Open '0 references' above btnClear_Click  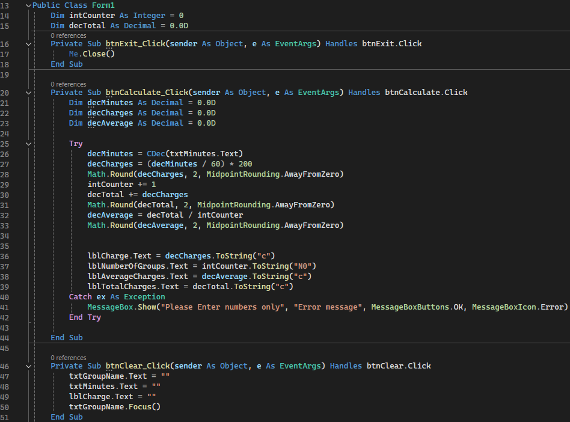click(x=69, y=358)
